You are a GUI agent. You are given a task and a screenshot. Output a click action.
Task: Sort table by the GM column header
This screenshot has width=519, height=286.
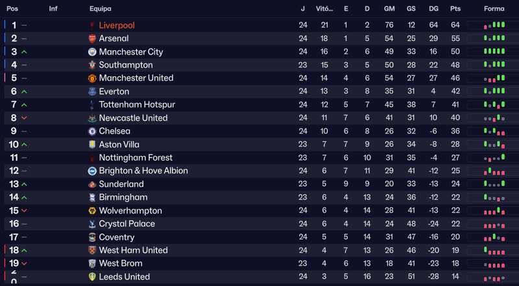coord(389,9)
